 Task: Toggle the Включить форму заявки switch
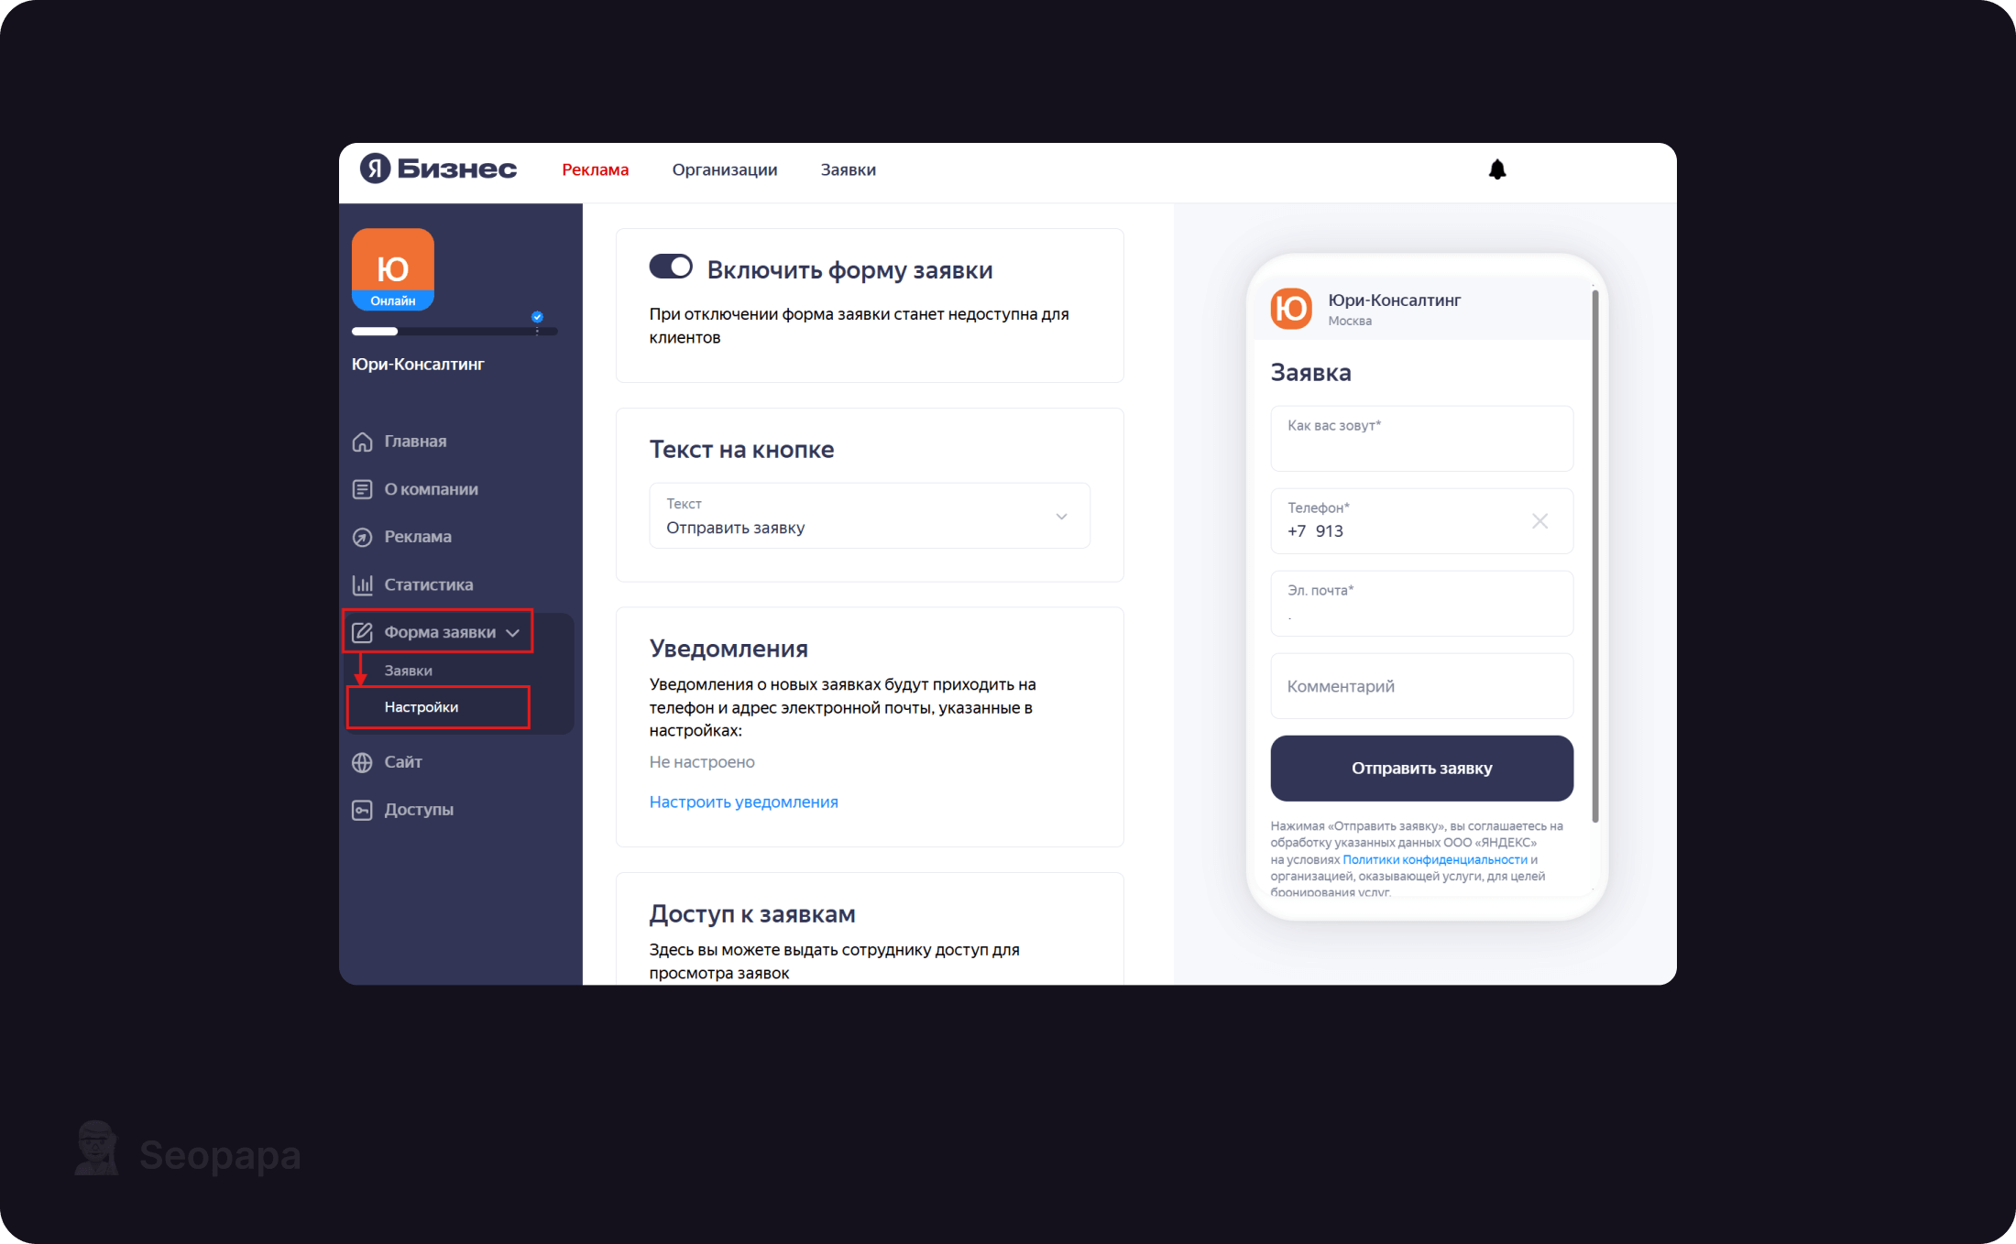(671, 267)
